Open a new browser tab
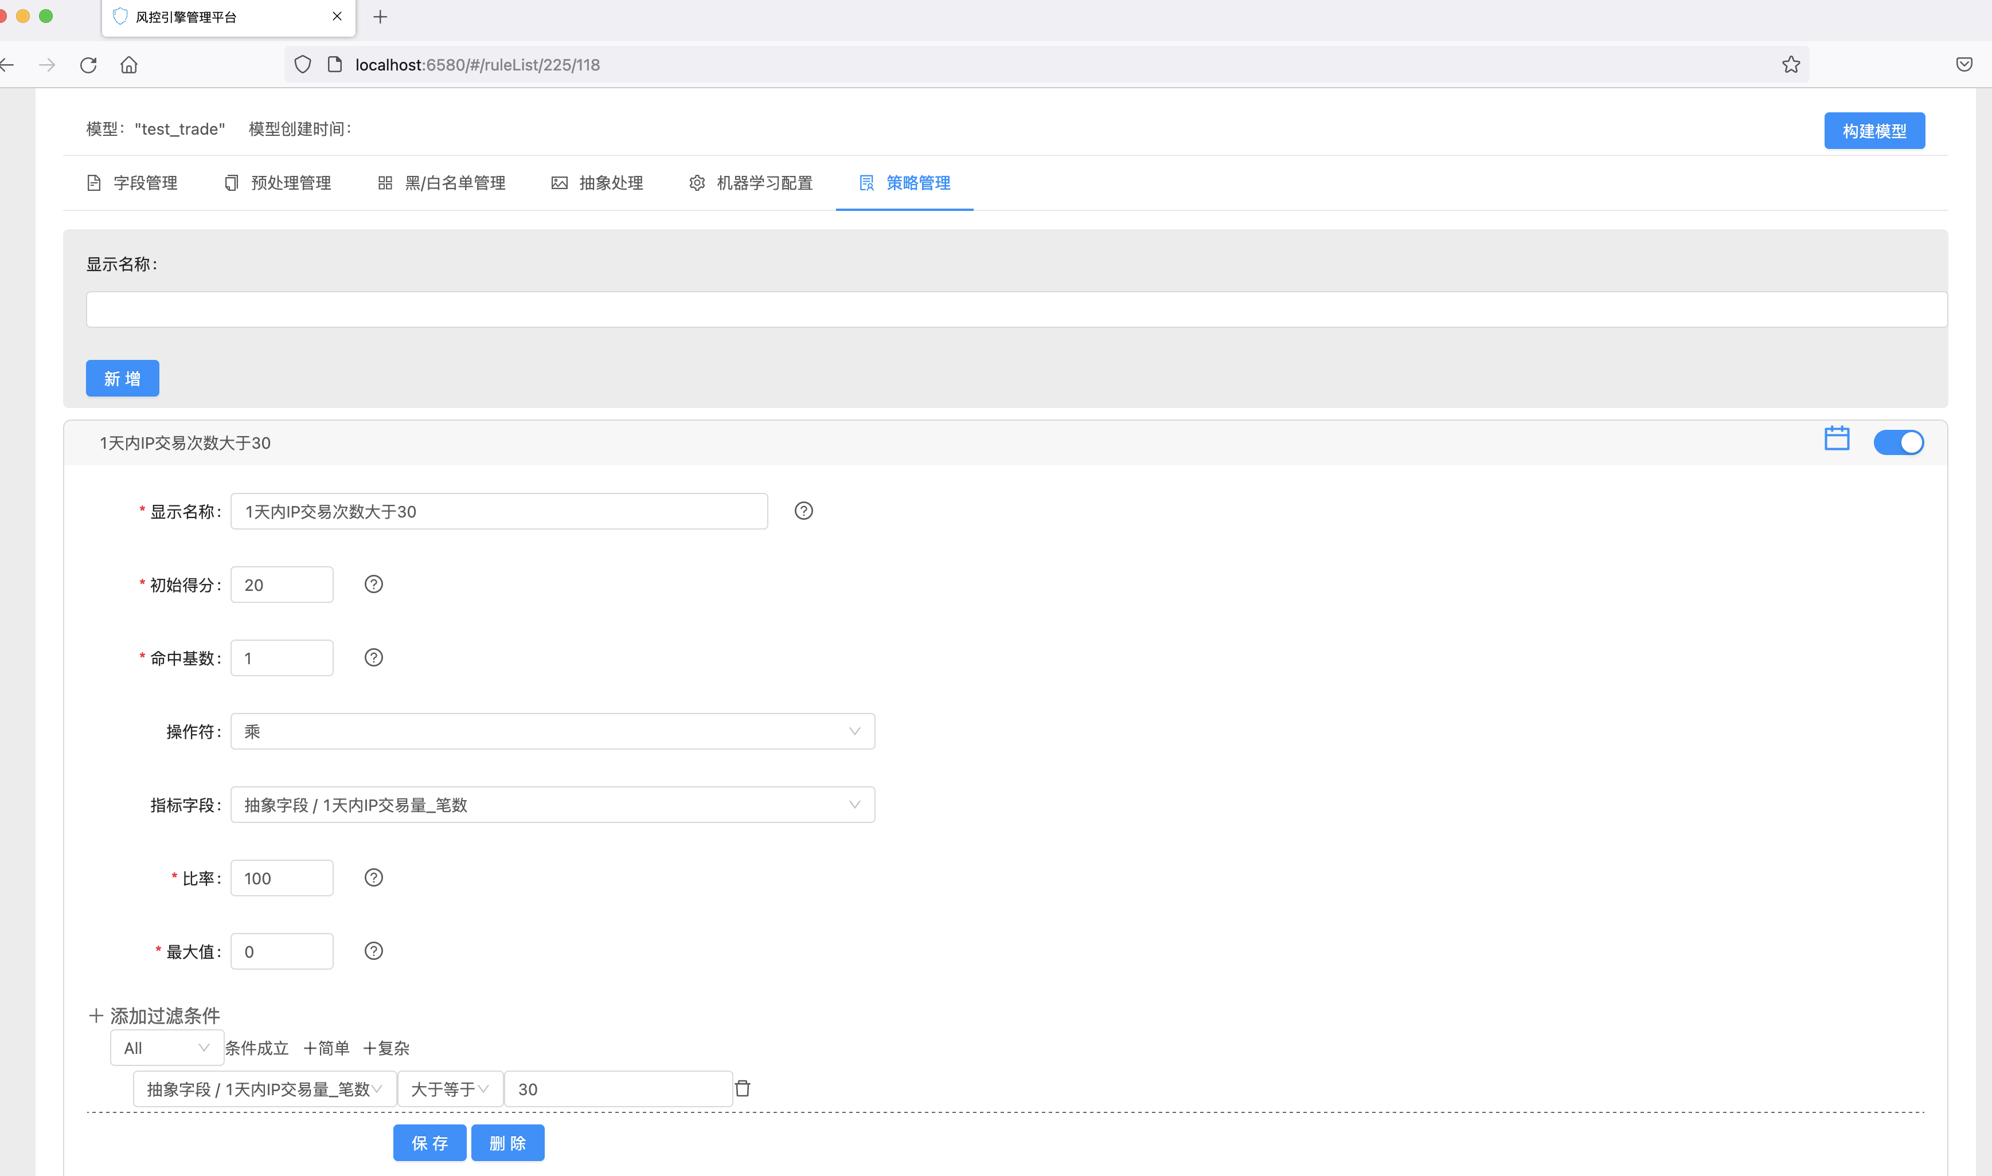This screenshot has height=1176, width=1992. (381, 17)
